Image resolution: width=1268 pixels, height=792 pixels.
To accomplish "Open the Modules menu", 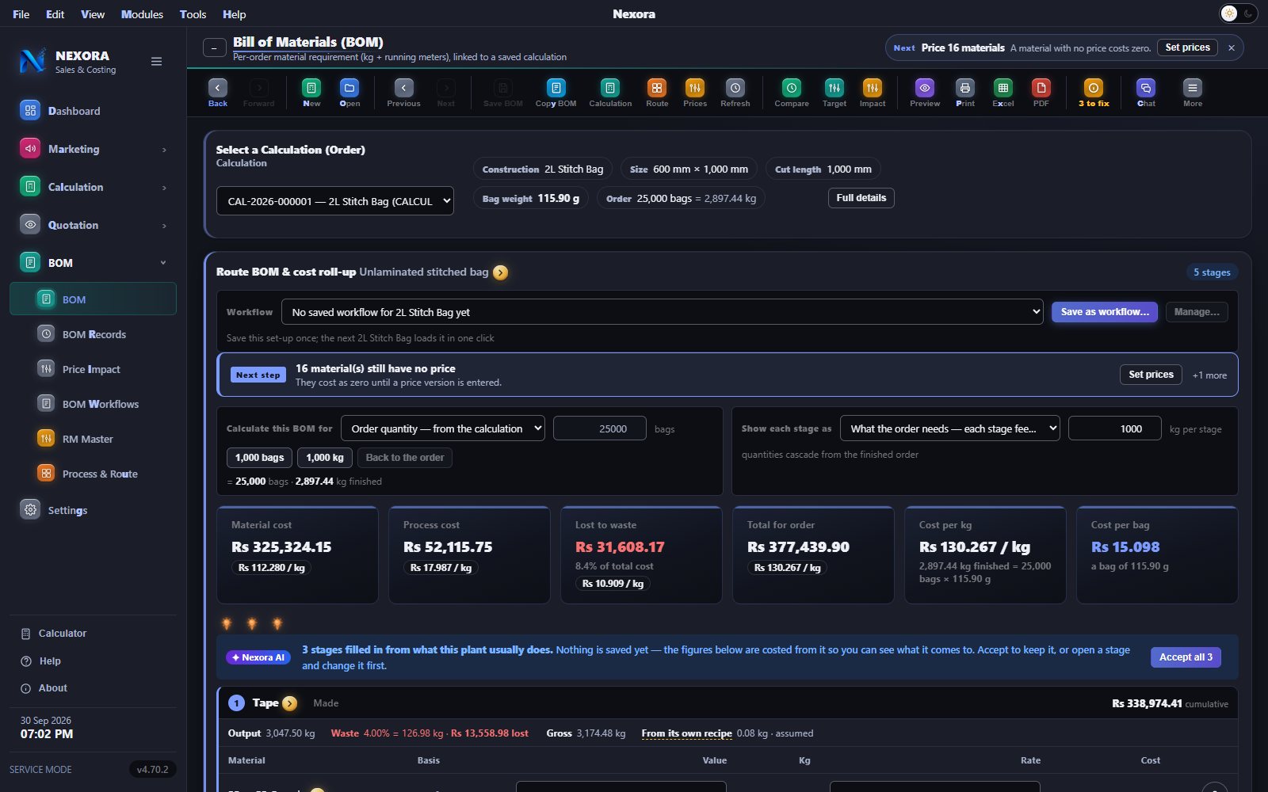I will (x=142, y=14).
